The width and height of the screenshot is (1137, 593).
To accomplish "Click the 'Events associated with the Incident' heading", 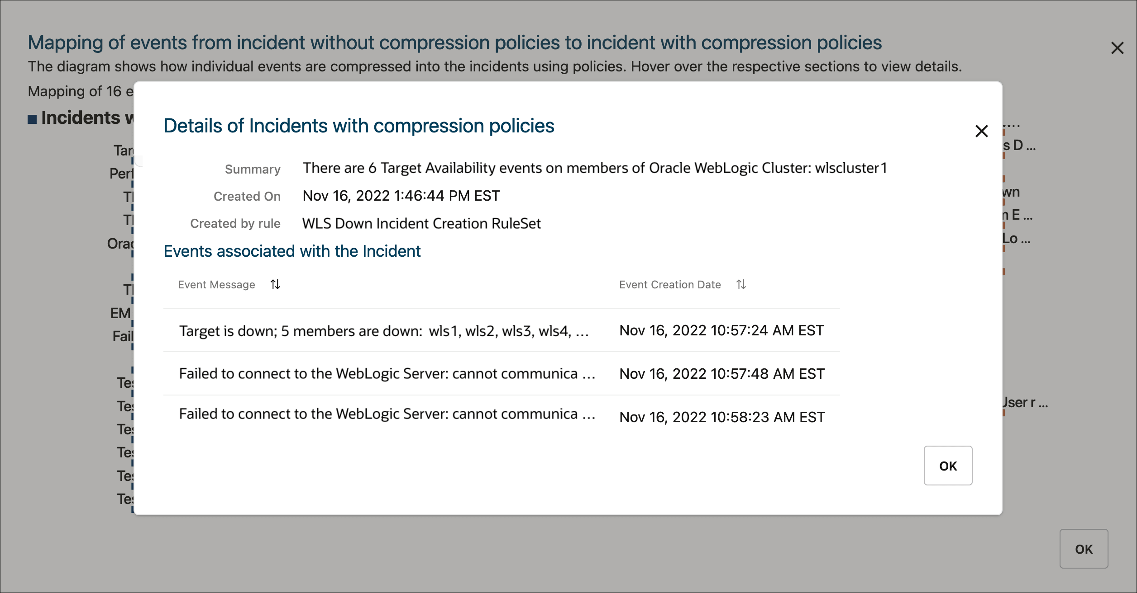I will tap(292, 251).
